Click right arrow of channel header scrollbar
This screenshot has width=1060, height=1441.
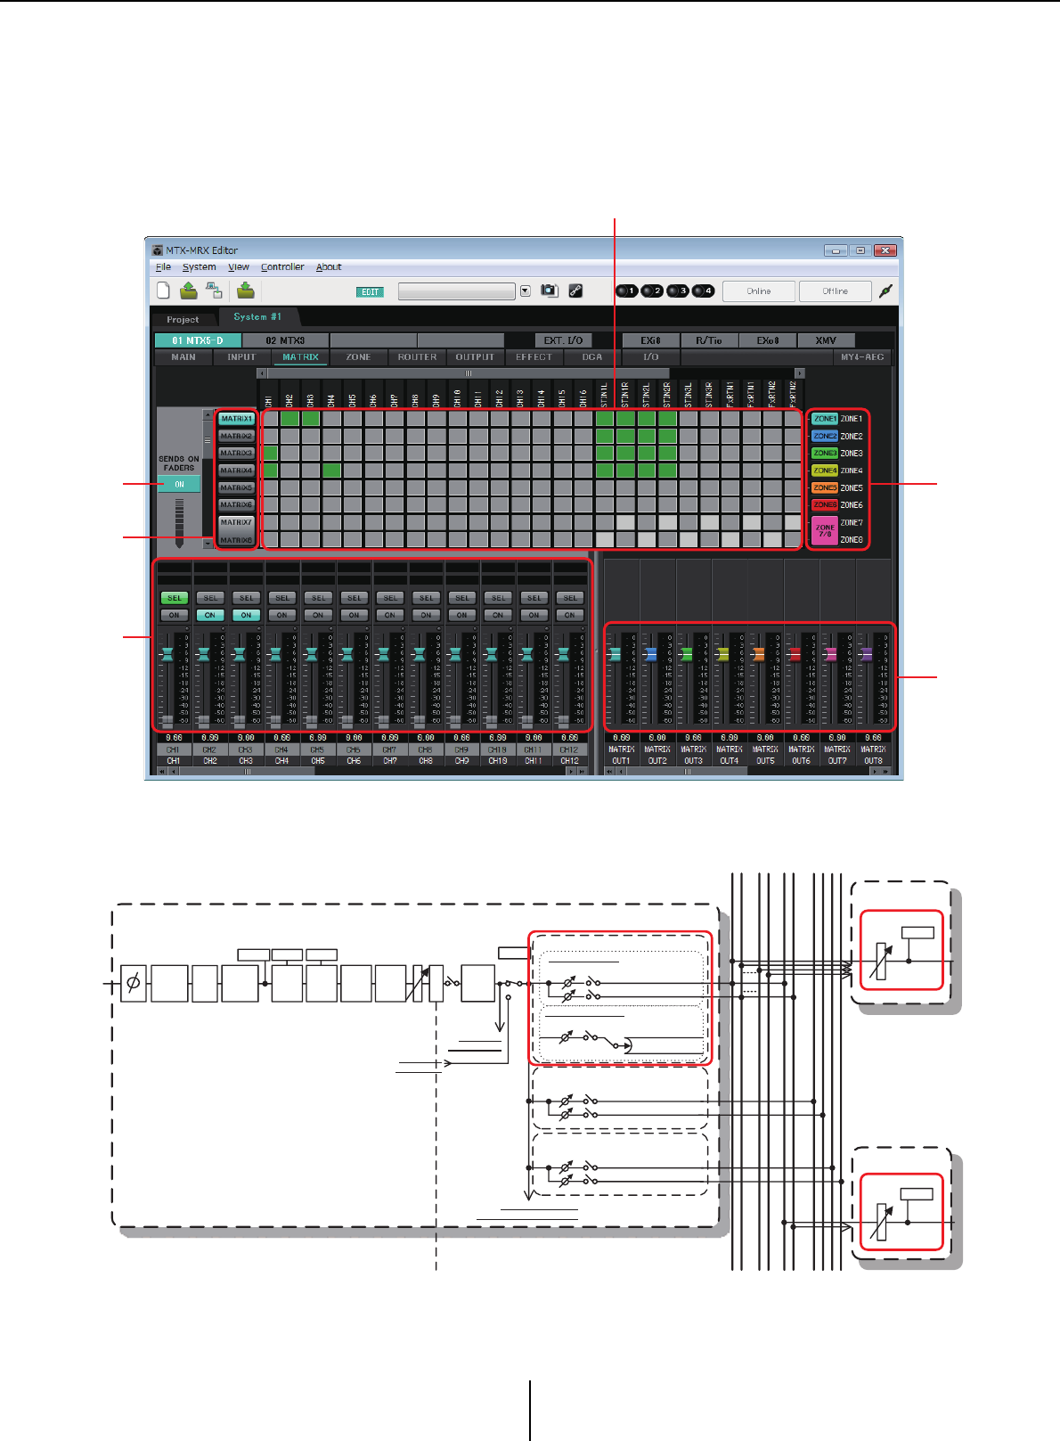[800, 373]
